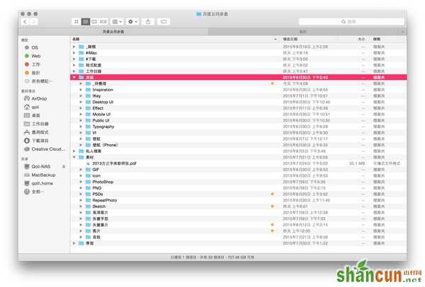Switch to Cover Flow view
Screen dimensions: 425x287
[103, 22]
